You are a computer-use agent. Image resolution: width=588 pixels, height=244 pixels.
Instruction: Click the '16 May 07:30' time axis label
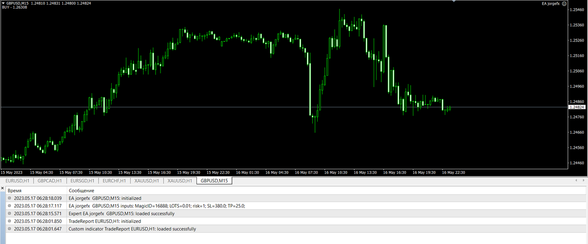[x=306, y=172]
